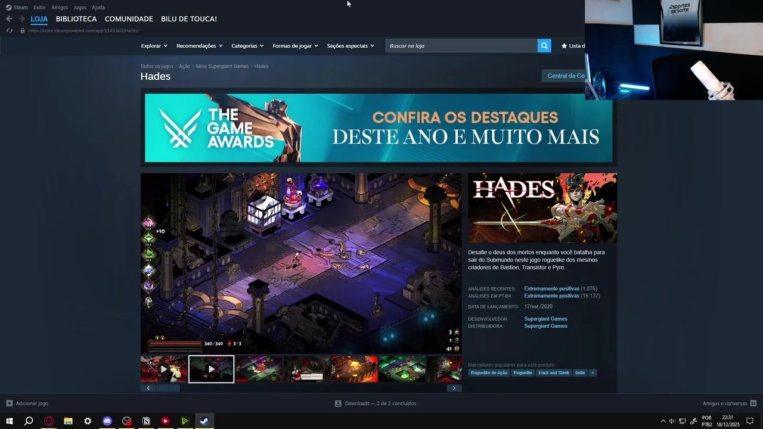Viewport: 763px width, 429px height.
Task: Expand the Seções especiais dropdown
Action: pyautogui.click(x=351, y=46)
